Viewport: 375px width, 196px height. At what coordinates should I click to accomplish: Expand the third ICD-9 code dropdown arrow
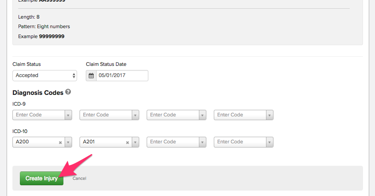pyautogui.click(x=203, y=115)
